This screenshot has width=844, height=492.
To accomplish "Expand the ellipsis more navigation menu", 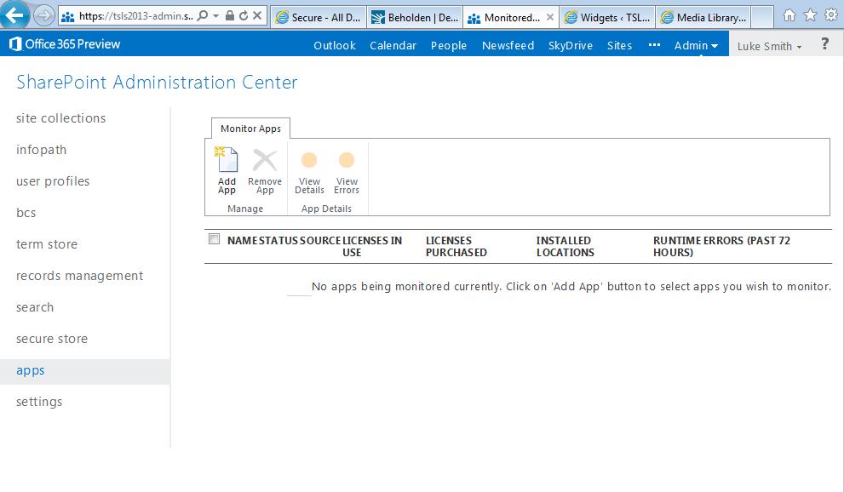I will (654, 45).
